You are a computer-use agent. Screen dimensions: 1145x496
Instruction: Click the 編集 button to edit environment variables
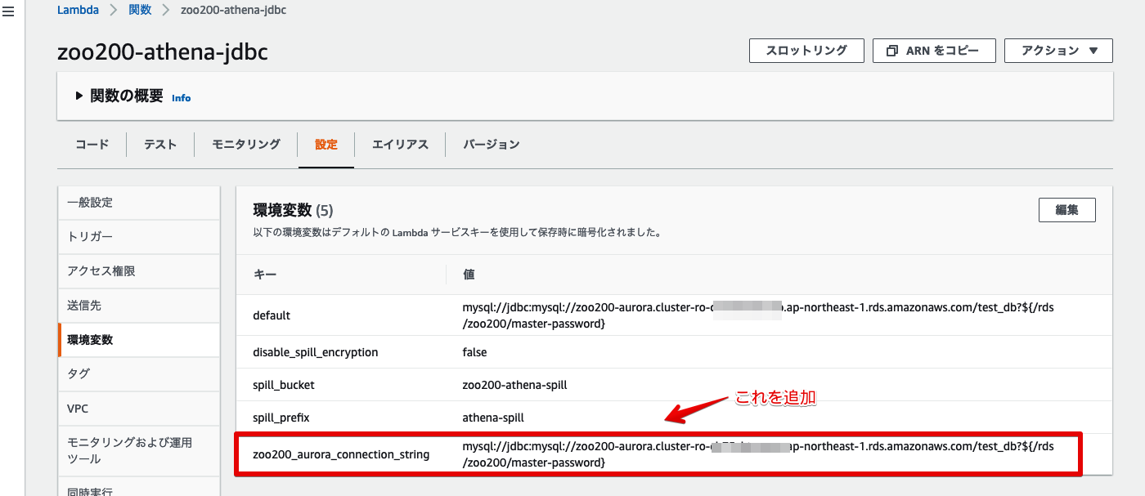tap(1066, 209)
